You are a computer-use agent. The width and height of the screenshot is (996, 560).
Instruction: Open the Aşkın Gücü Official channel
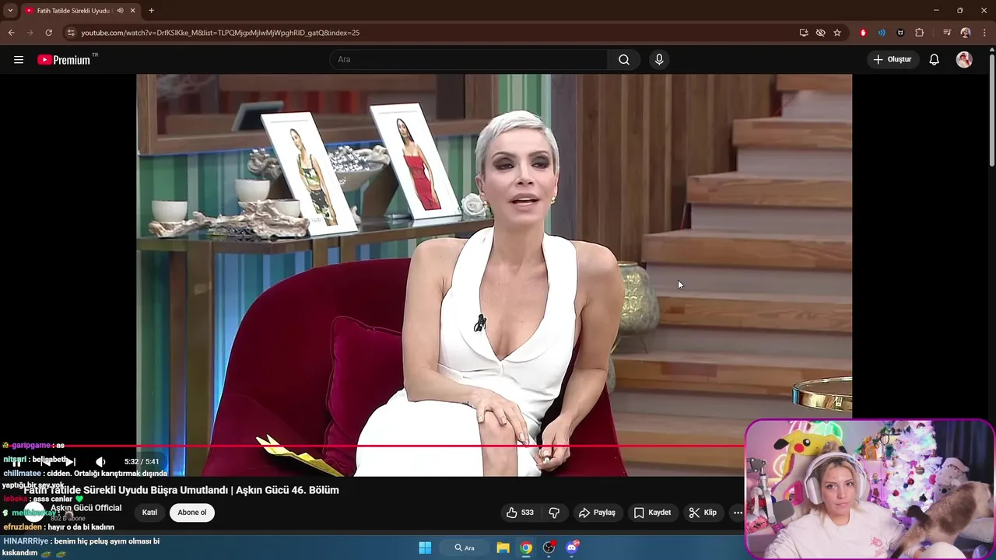coord(86,508)
